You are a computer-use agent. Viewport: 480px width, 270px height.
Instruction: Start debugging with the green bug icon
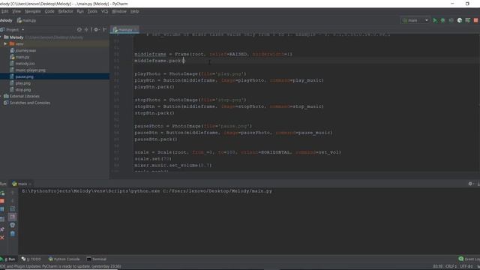(x=443, y=20)
